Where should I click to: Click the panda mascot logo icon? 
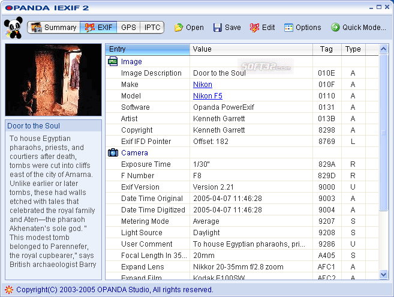point(13,28)
